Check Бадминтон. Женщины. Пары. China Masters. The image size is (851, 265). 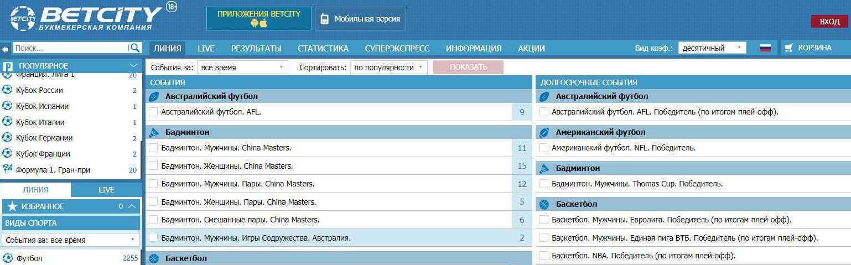pyautogui.click(x=153, y=202)
